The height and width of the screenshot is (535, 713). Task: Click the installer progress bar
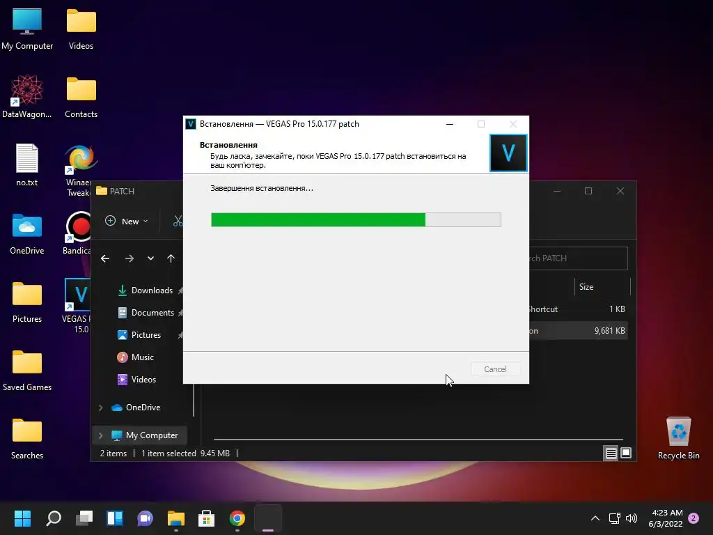356,219
